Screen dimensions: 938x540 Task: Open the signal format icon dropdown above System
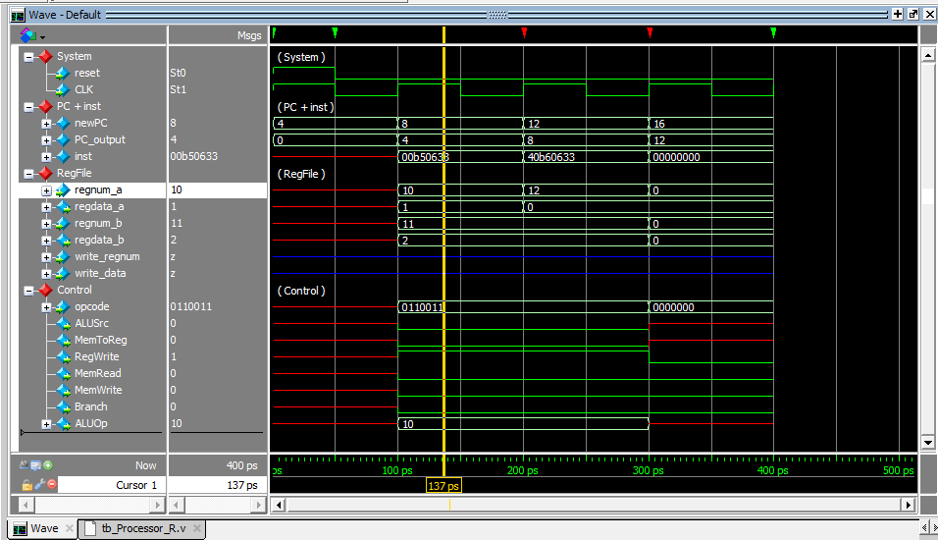31,36
